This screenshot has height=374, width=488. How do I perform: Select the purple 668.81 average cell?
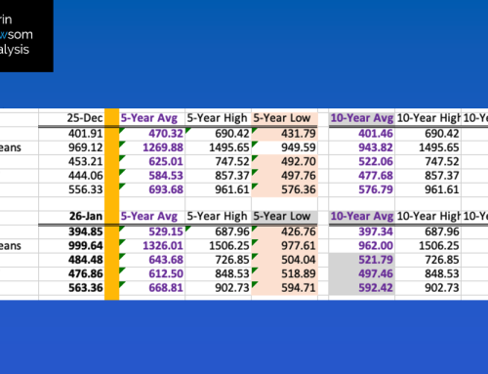152,288
